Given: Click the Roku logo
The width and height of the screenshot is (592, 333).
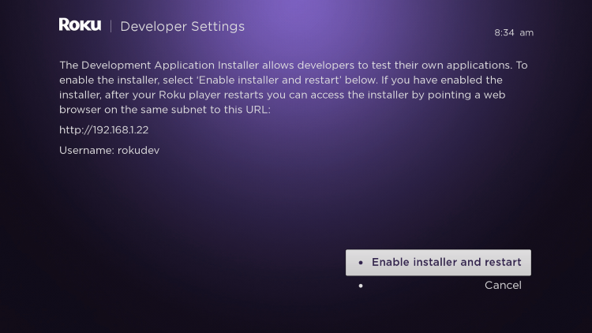Looking at the screenshot, I should point(80,25).
